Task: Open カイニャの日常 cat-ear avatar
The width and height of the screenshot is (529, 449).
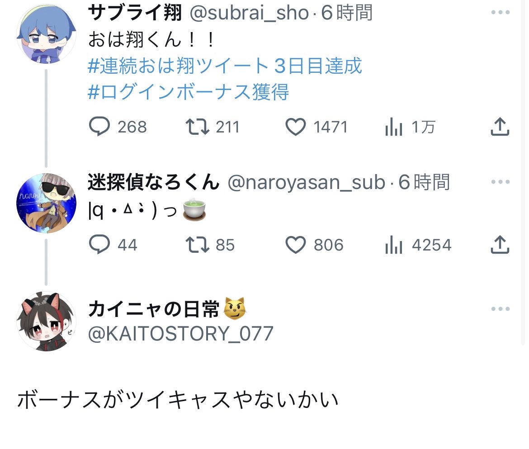Action: coord(46,321)
